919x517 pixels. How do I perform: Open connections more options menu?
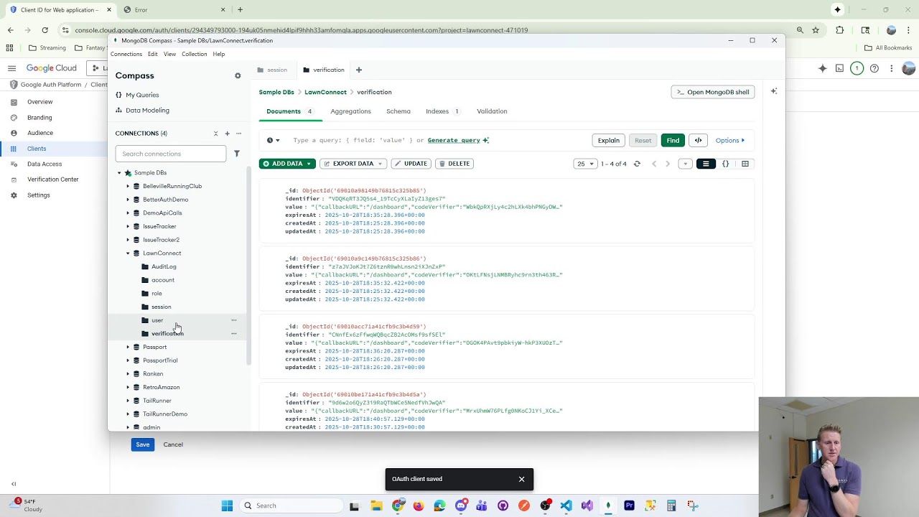coord(239,134)
